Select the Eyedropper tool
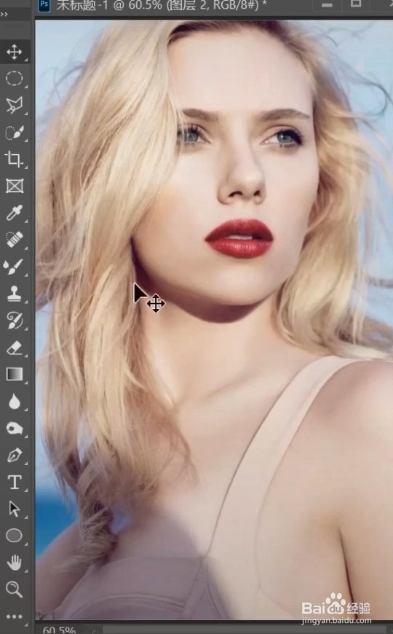 (x=14, y=213)
